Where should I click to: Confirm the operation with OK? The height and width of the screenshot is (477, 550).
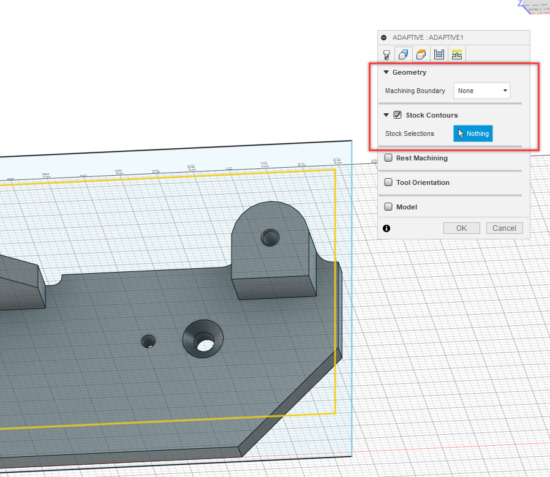461,228
